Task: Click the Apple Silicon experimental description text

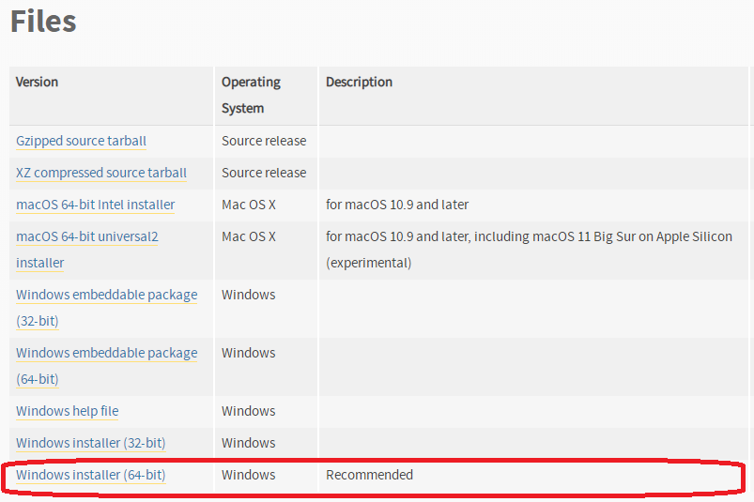Action: tap(529, 250)
